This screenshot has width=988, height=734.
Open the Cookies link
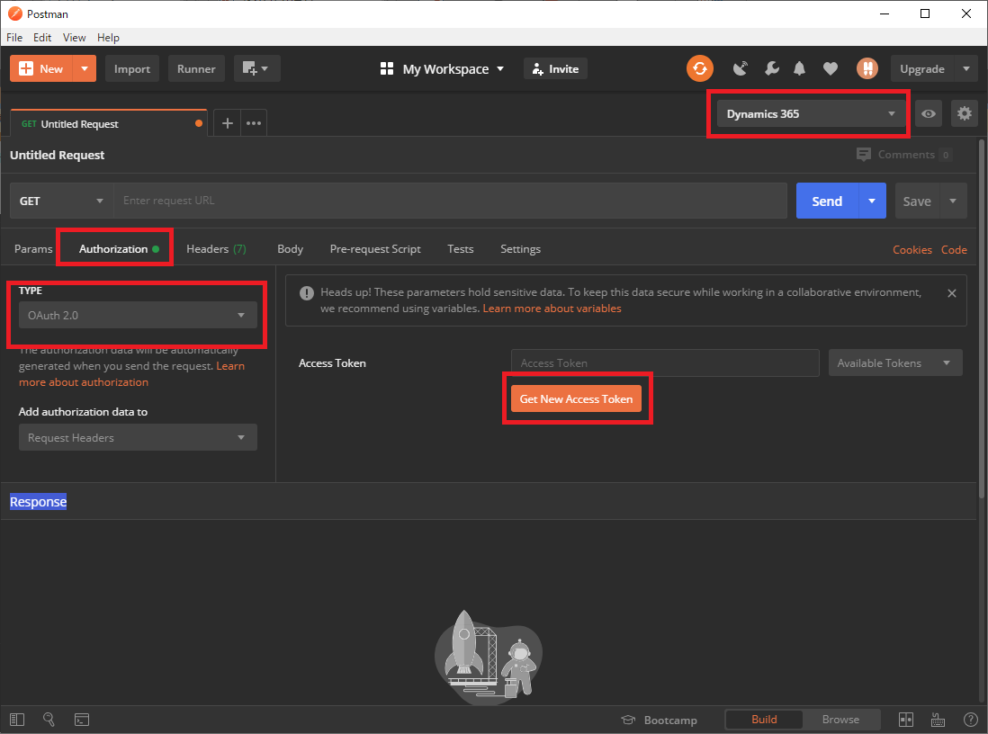tap(912, 249)
